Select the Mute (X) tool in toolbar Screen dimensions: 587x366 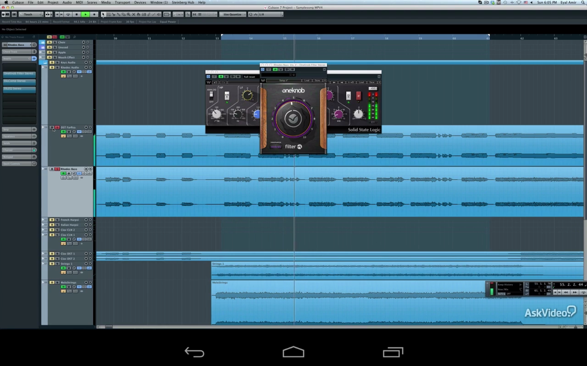pyautogui.click(x=133, y=14)
